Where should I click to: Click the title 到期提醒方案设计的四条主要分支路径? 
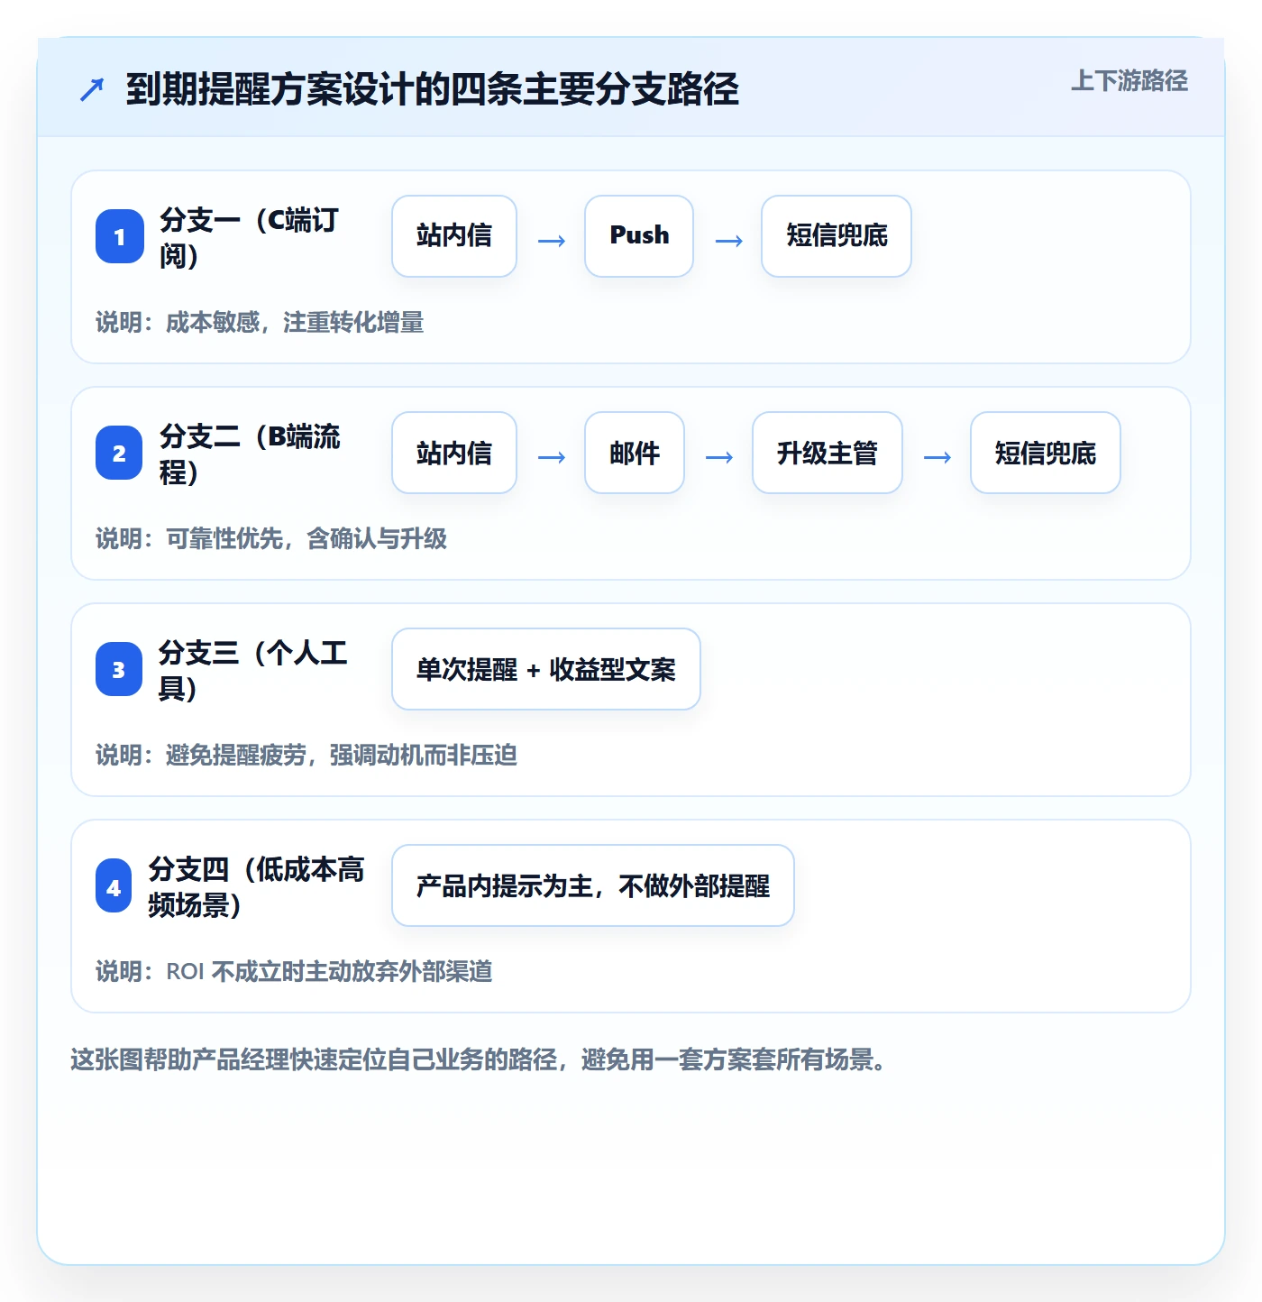(x=433, y=89)
